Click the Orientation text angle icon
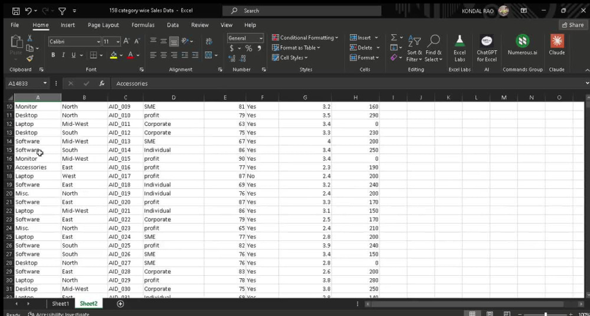This screenshot has width=590, height=316. [185, 41]
